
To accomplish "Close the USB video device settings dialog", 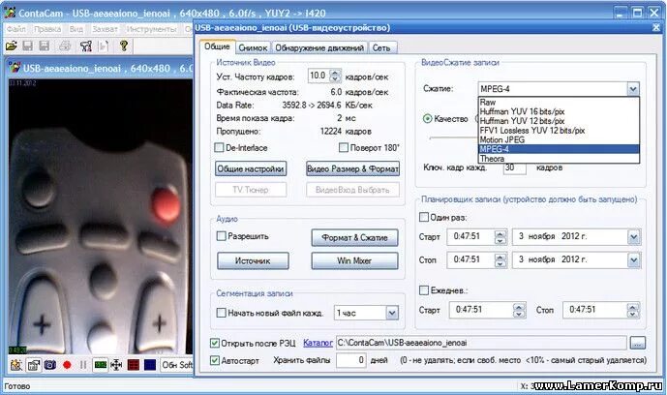I will pos(656,28).
